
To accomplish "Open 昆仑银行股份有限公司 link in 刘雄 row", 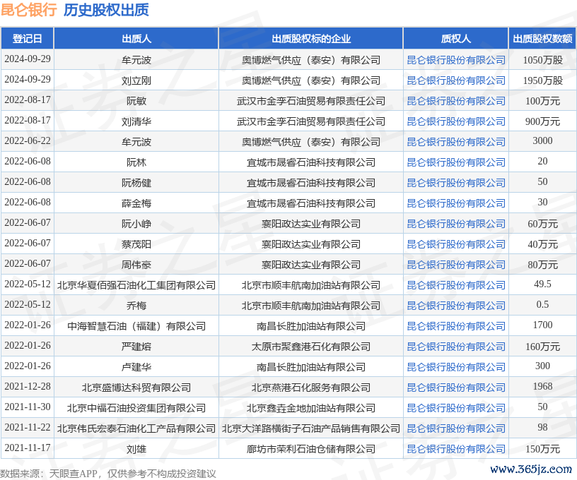I will pos(455,449).
